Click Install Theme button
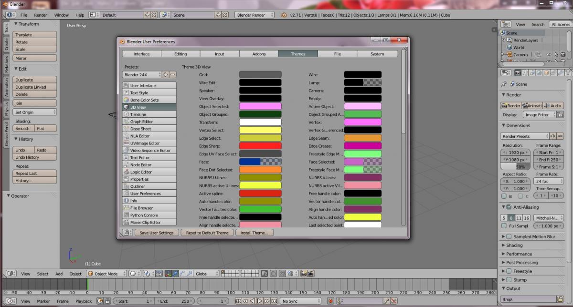 255,233
